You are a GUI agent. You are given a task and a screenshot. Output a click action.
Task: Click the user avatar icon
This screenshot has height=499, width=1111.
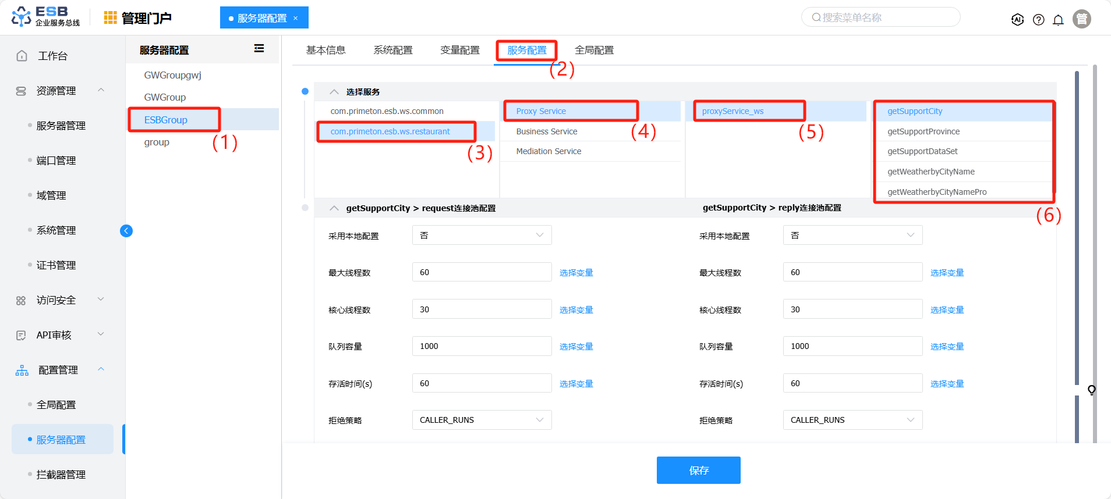1081,19
